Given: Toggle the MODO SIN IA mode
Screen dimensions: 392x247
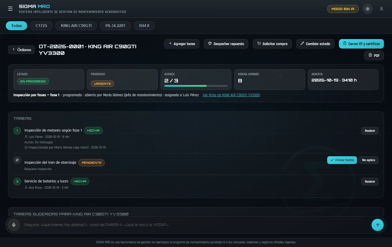Looking at the screenshot, I should click(343, 9).
